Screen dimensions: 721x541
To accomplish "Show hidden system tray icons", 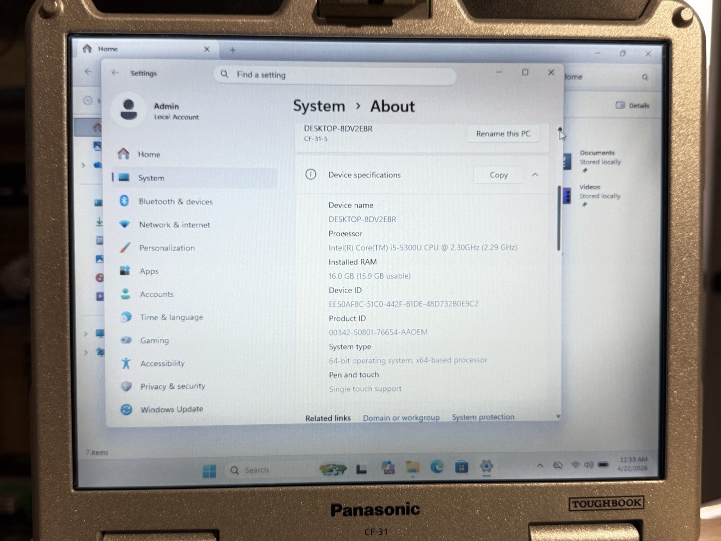I will coord(540,465).
